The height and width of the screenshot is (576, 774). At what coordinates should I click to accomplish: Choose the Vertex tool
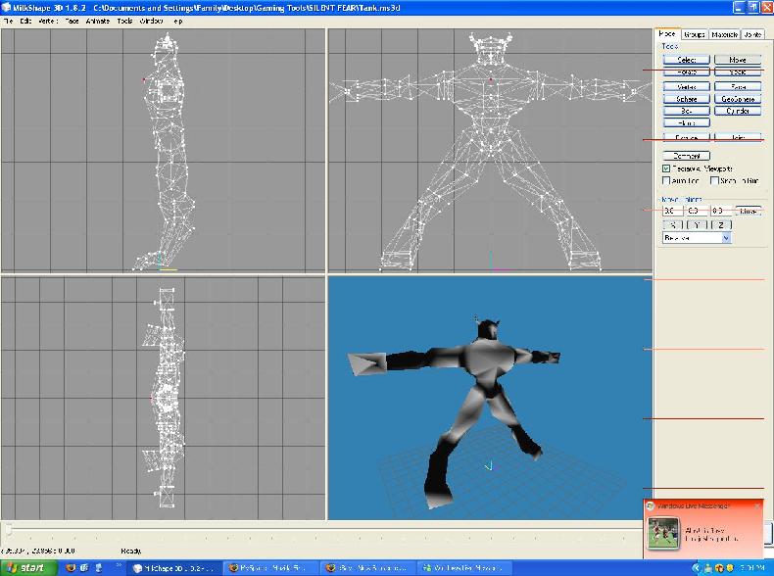(686, 86)
